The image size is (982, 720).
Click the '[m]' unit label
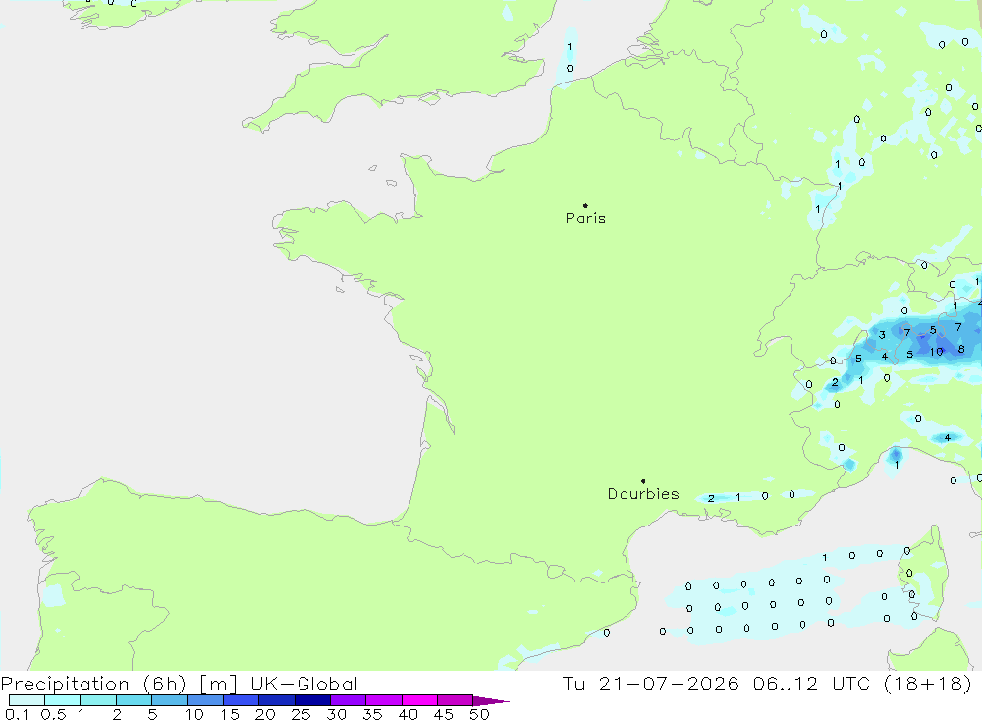218,683
